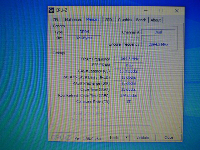Click the empty DC Mode field

pos(158,38)
